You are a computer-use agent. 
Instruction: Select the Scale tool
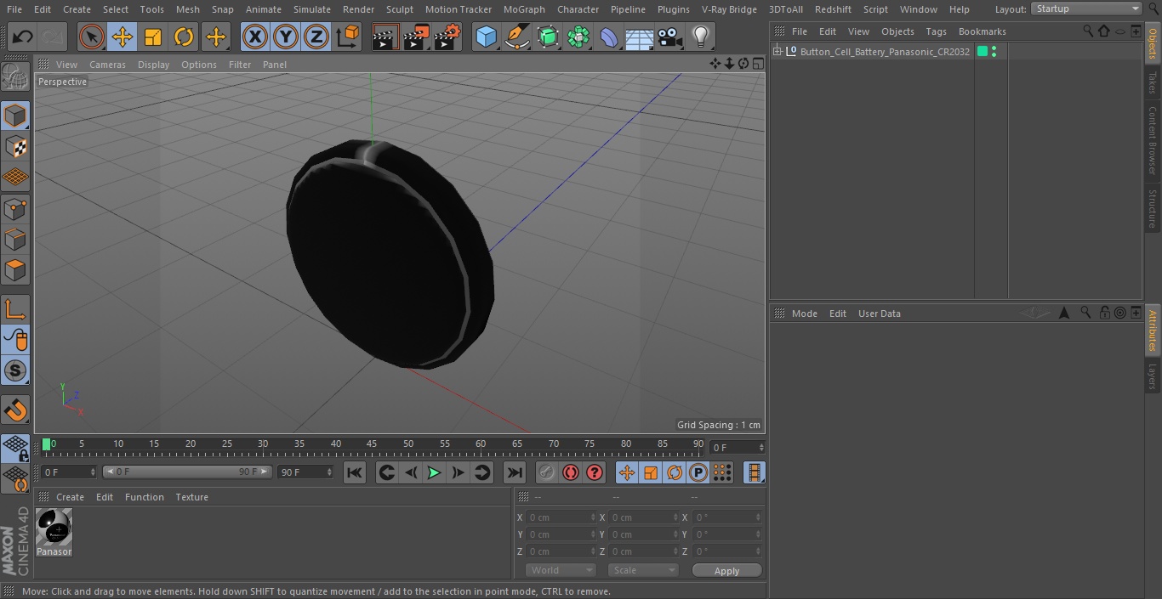(153, 37)
